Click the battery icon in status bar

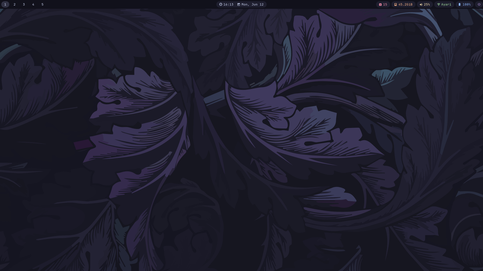click(459, 5)
